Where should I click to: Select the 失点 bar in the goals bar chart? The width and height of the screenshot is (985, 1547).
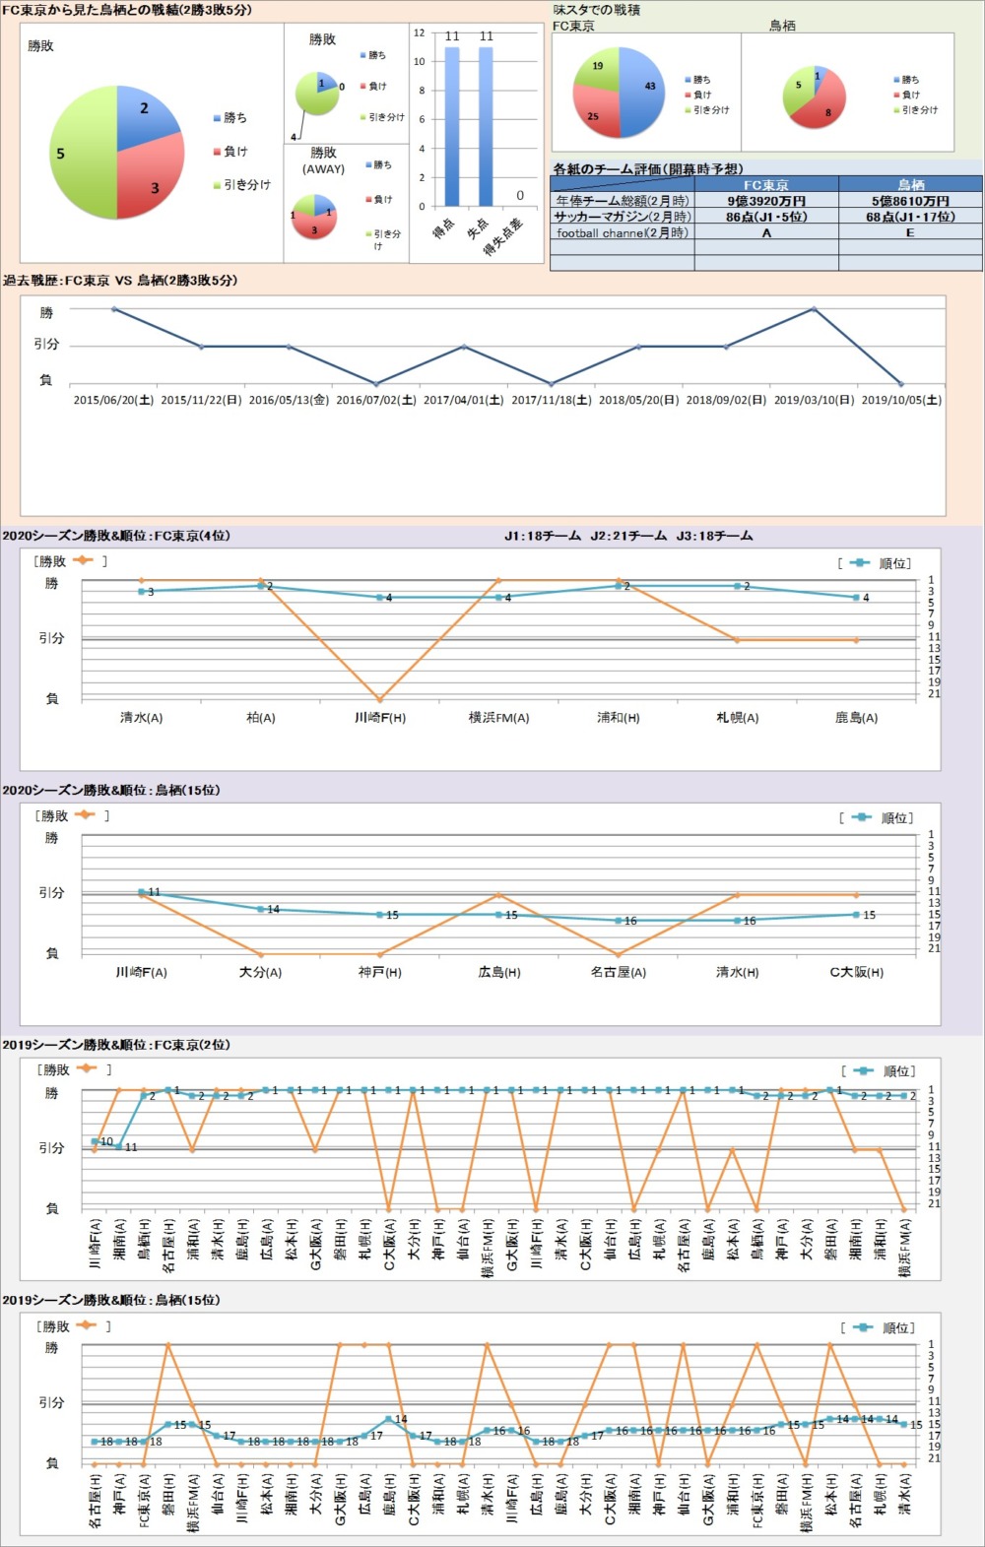(486, 125)
